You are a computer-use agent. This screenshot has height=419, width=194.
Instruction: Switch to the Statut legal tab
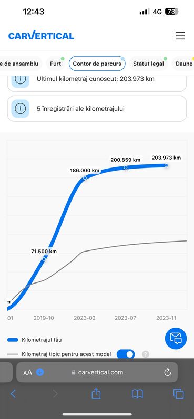(x=148, y=64)
